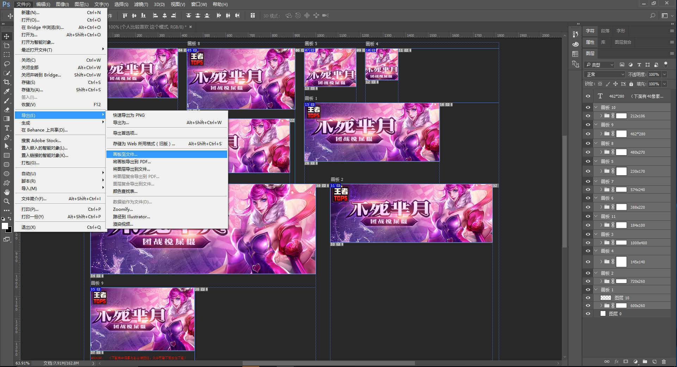
Task: Filter layers by type layers (T icon)
Action: [x=639, y=65]
